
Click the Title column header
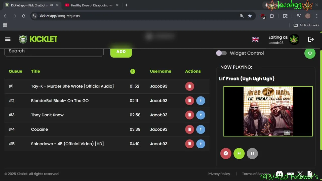pos(35,71)
